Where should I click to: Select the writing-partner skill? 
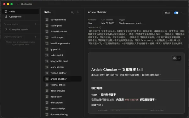tap(62, 73)
